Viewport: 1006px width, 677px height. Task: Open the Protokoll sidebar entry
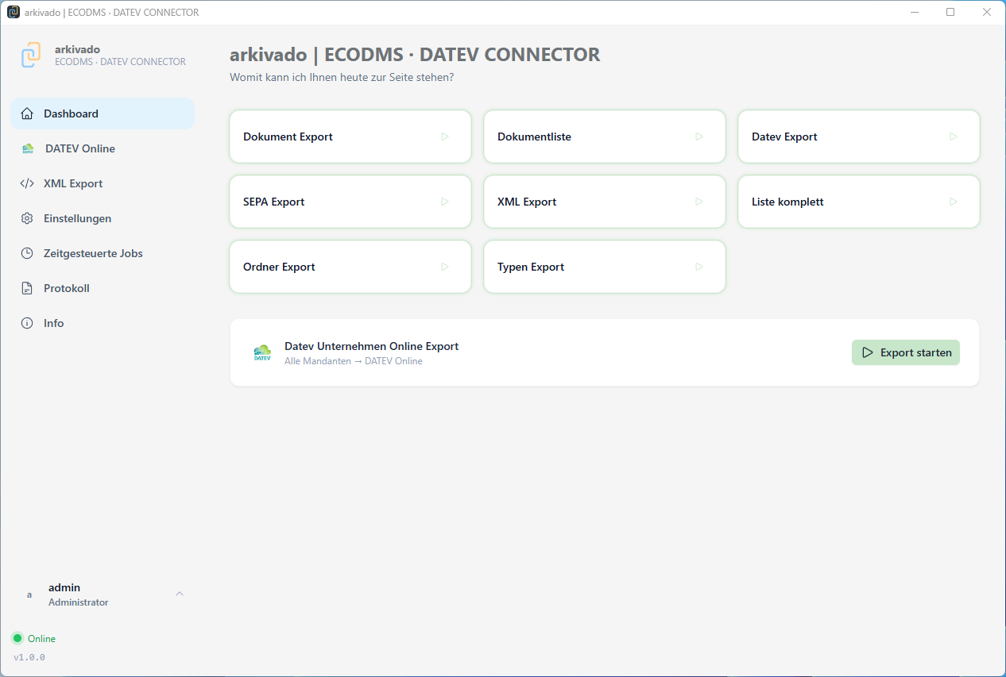[x=103, y=288]
